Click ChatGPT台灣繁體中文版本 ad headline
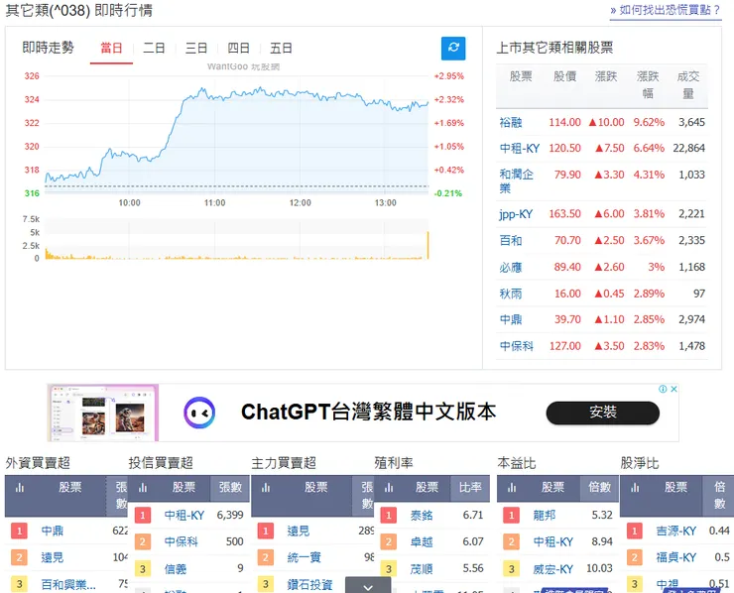 [368, 413]
